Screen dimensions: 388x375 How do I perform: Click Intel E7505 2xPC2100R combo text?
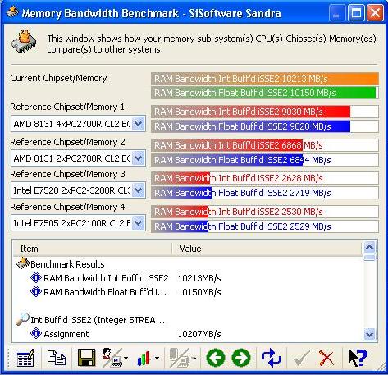pos(71,223)
